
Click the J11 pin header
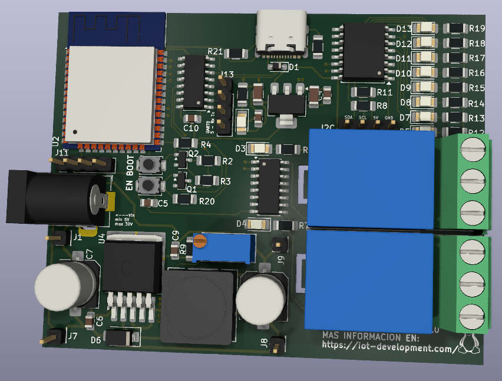point(82,163)
